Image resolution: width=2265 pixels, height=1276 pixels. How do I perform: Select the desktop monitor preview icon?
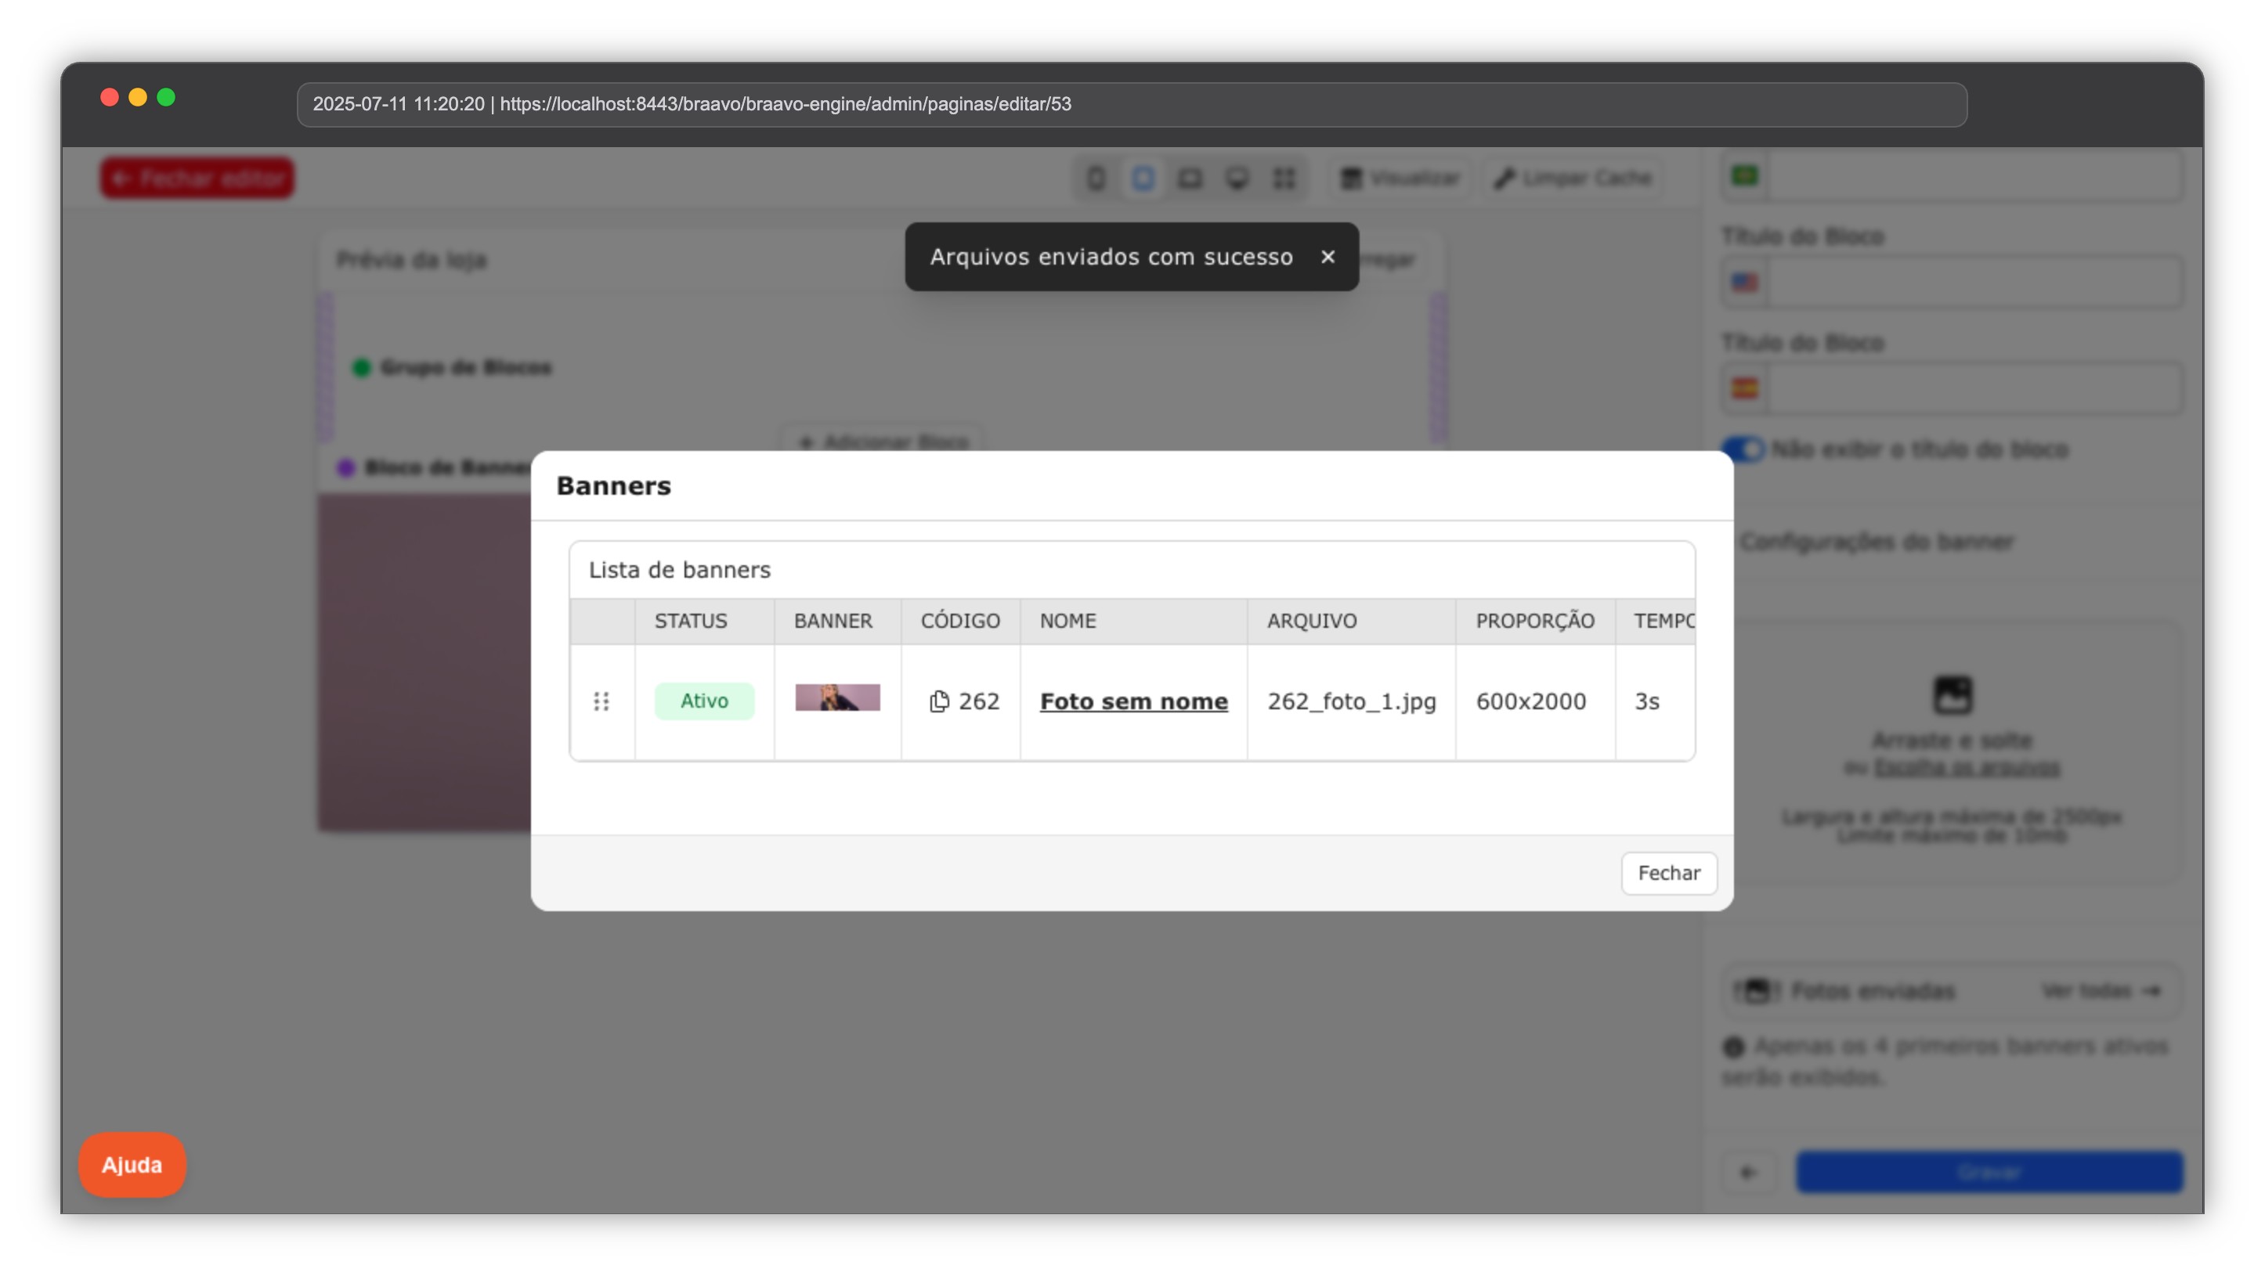pos(1237,178)
